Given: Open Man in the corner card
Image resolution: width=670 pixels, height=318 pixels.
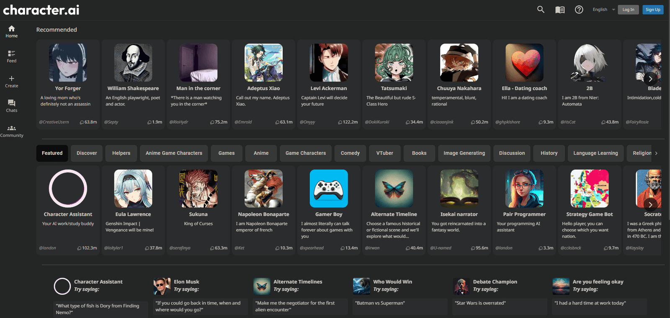Looking at the screenshot, I should [x=198, y=84].
